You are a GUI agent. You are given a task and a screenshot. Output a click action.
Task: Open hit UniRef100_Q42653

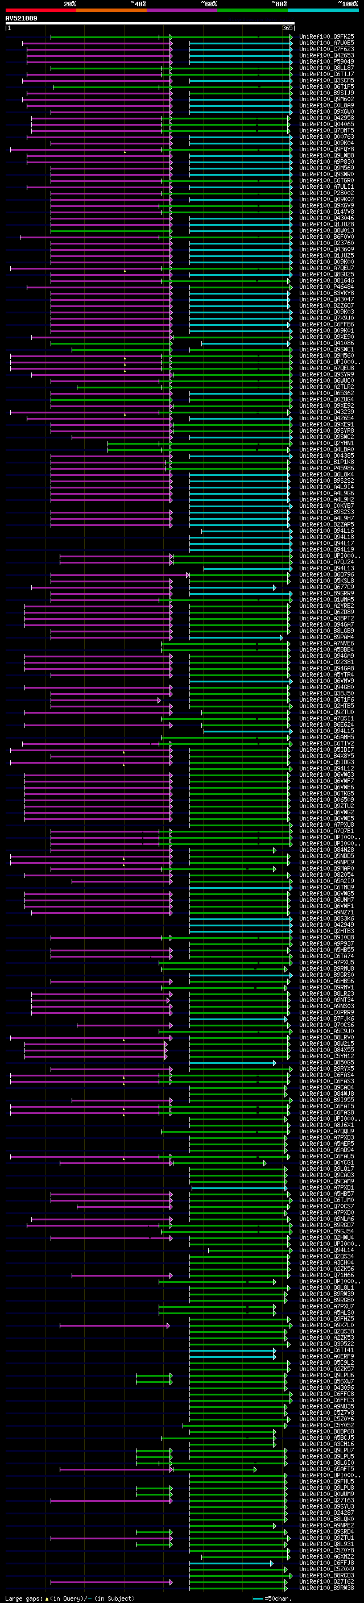click(326, 56)
